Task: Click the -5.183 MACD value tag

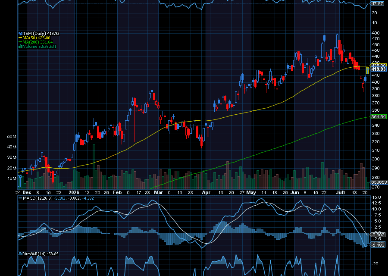Action: click(x=378, y=245)
